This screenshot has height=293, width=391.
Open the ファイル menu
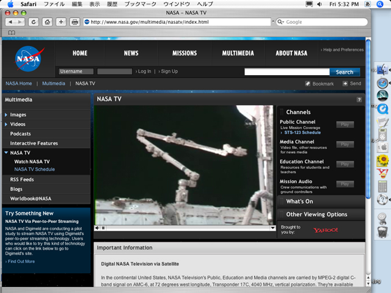click(54, 4)
